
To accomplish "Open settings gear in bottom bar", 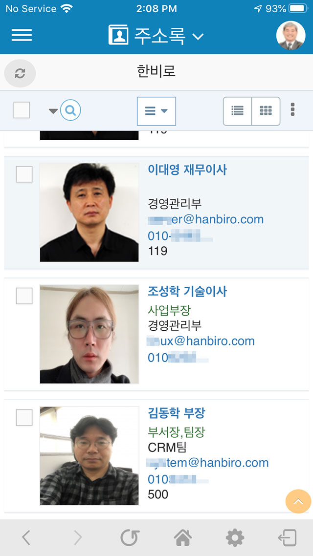I will (235, 538).
